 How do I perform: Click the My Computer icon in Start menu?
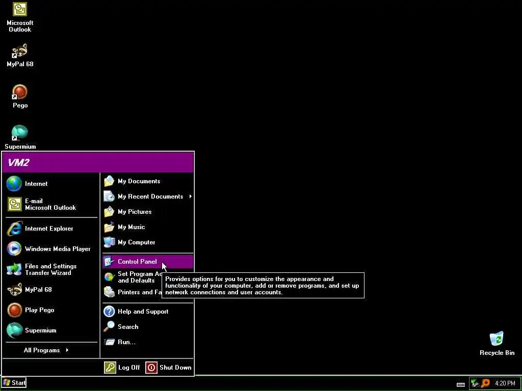109,242
